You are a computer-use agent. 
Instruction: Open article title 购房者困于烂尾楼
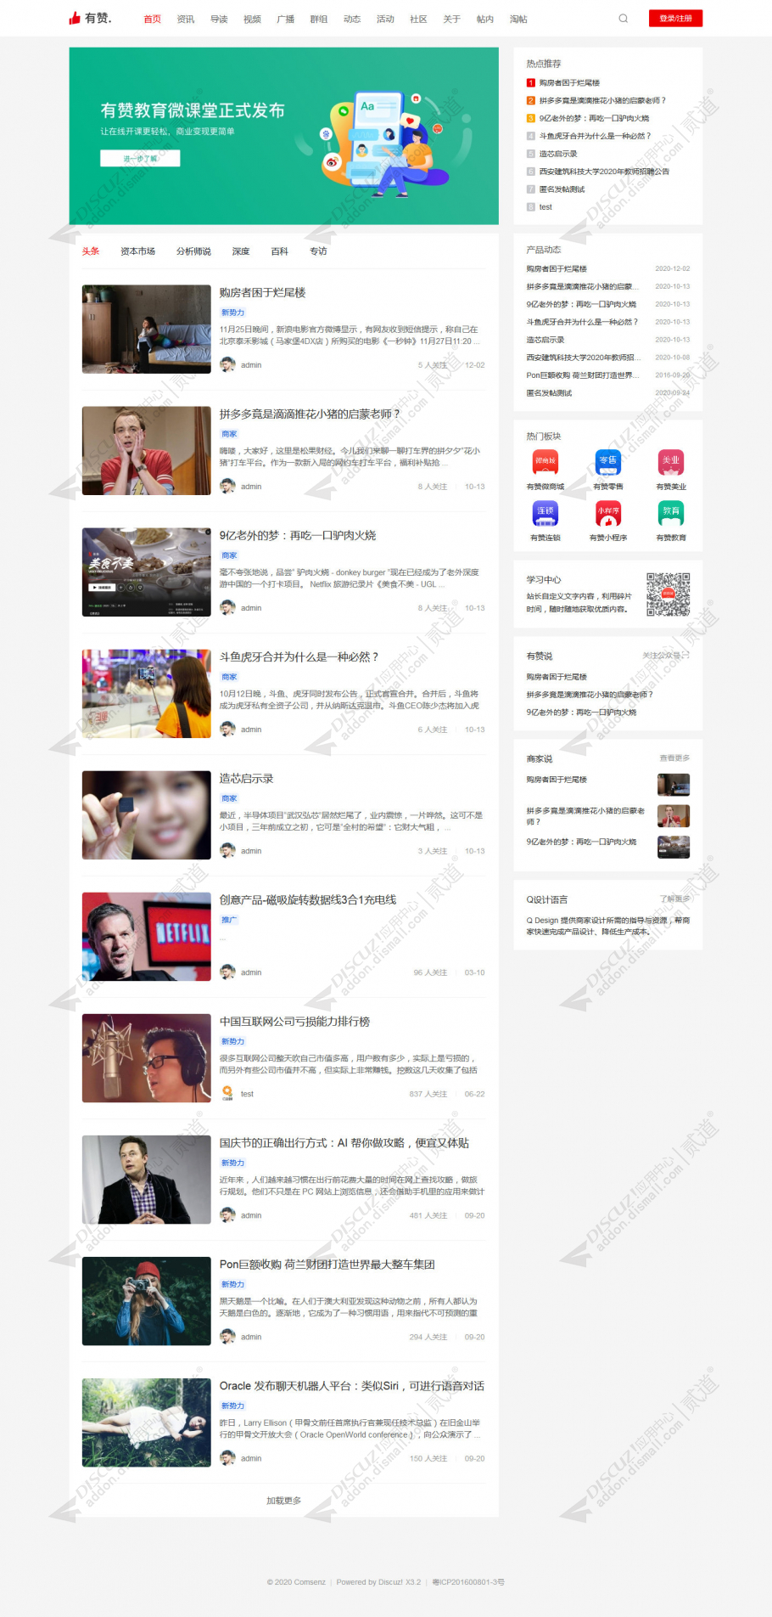262,292
